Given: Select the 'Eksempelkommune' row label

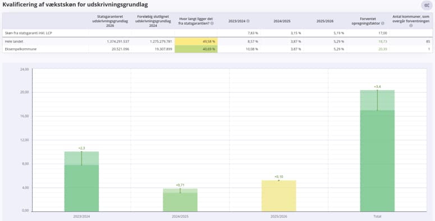Looking at the screenshot, I should [x=21, y=49].
